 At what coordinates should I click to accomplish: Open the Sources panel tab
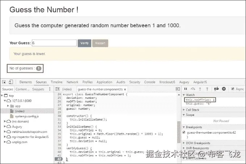(41, 82)
